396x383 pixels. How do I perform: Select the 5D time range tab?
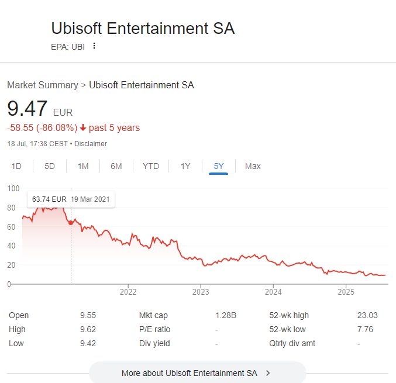(x=50, y=166)
